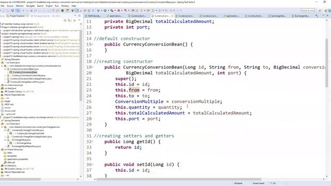Expand CurrencyExchangeServiceProxy.java tree node
The image size is (331, 186).
pyautogui.click(x=5, y=82)
